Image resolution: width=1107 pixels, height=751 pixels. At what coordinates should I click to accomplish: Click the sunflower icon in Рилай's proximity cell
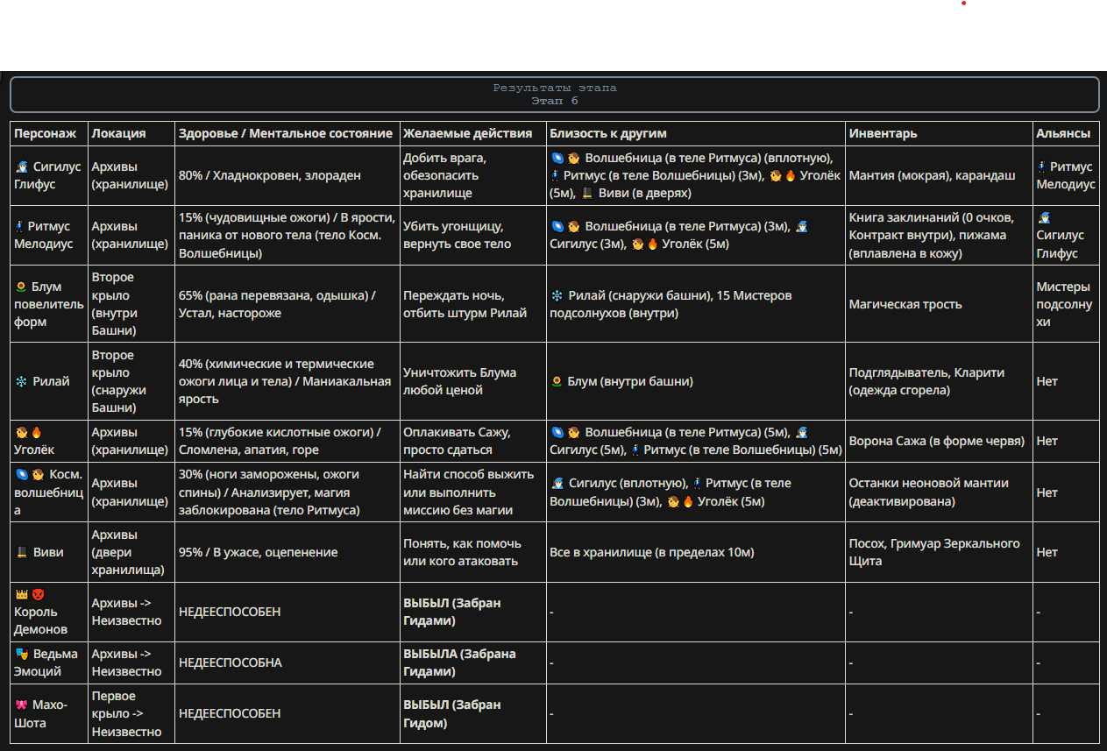click(557, 381)
